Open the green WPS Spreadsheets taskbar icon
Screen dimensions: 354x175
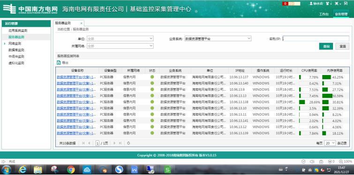[167, 169]
